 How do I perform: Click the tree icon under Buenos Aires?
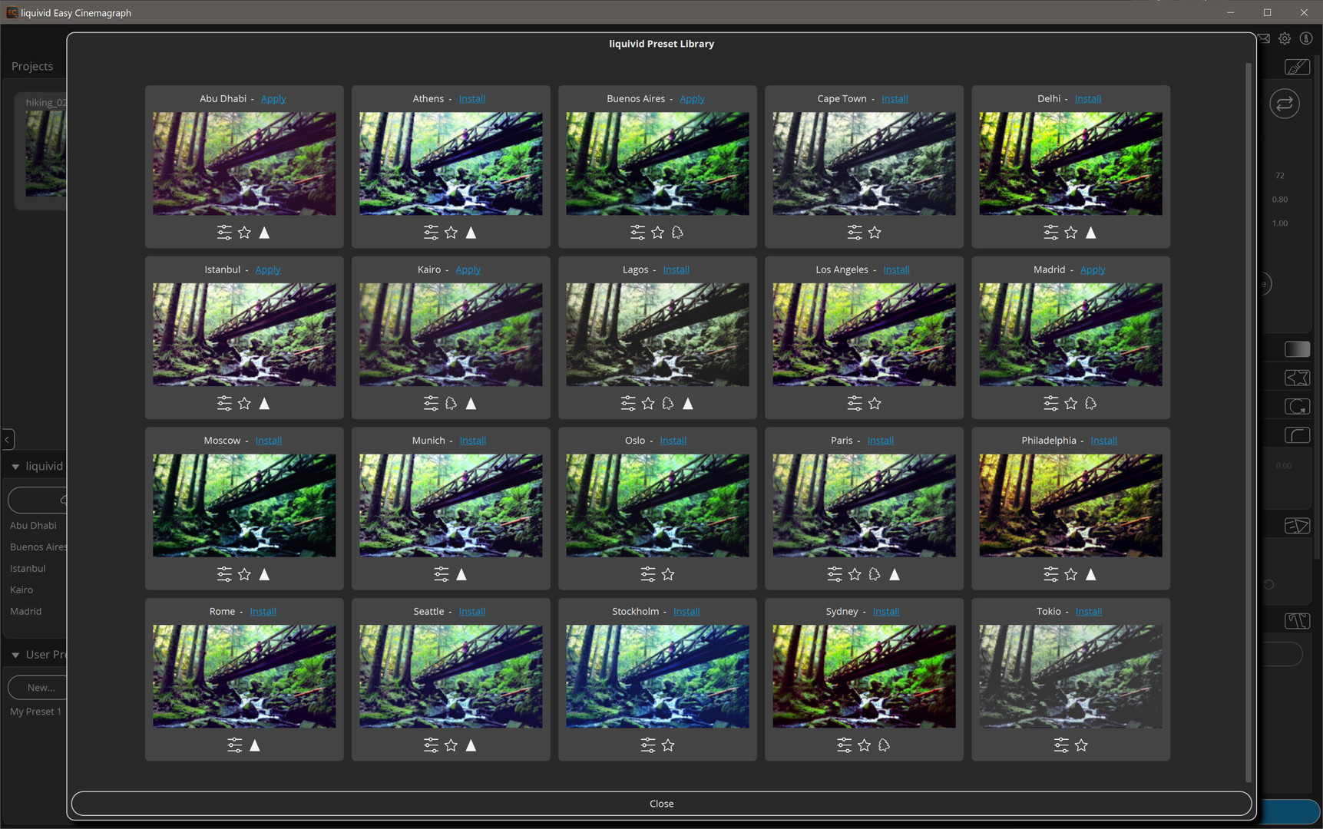click(677, 233)
